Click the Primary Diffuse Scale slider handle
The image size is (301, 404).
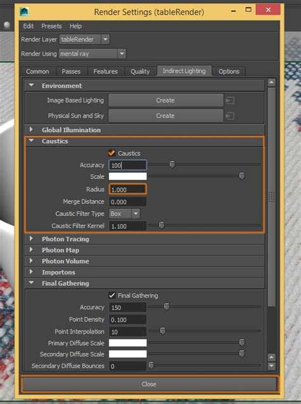pyautogui.click(x=242, y=342)
